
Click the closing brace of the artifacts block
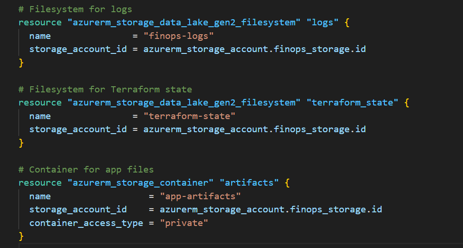coord(21,236)
